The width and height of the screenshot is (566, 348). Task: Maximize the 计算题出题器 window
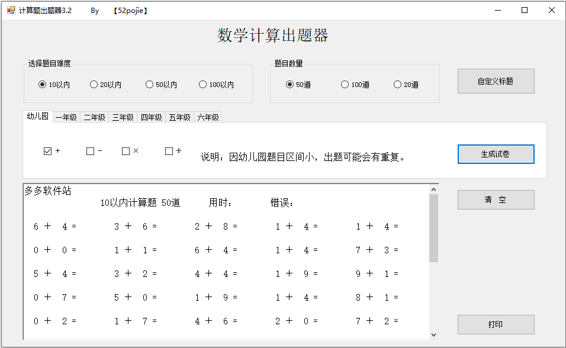point(525,10)
